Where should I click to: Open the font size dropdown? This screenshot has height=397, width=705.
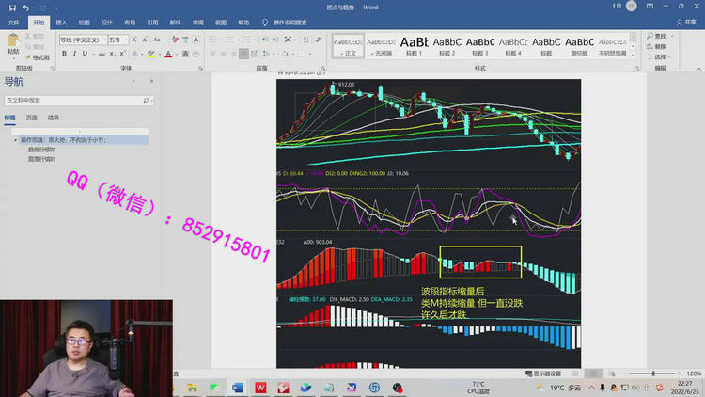[126, 40]
